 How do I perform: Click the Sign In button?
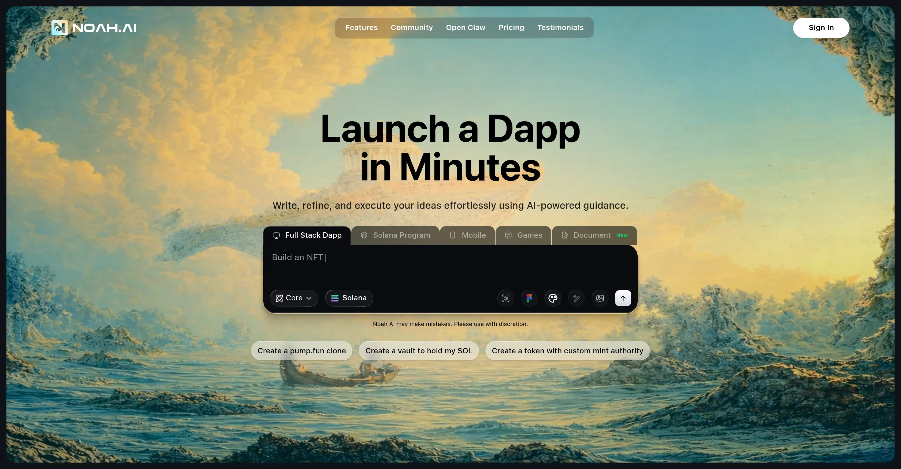pos(821,28)
